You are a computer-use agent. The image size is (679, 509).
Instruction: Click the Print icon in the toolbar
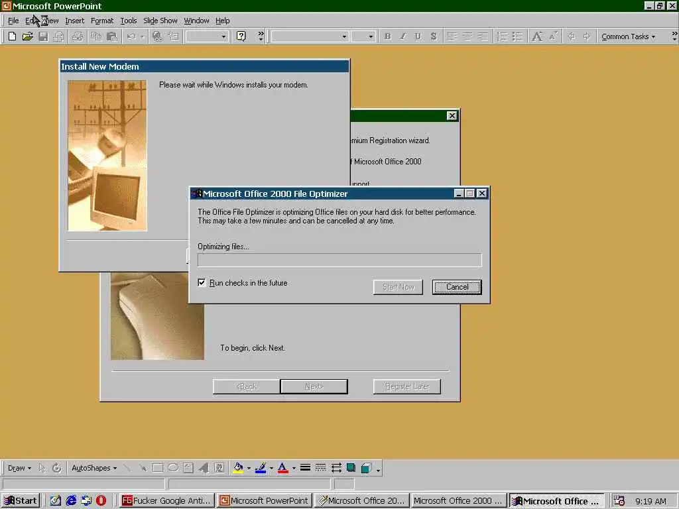pyautogui.click(x=78, y=36)
